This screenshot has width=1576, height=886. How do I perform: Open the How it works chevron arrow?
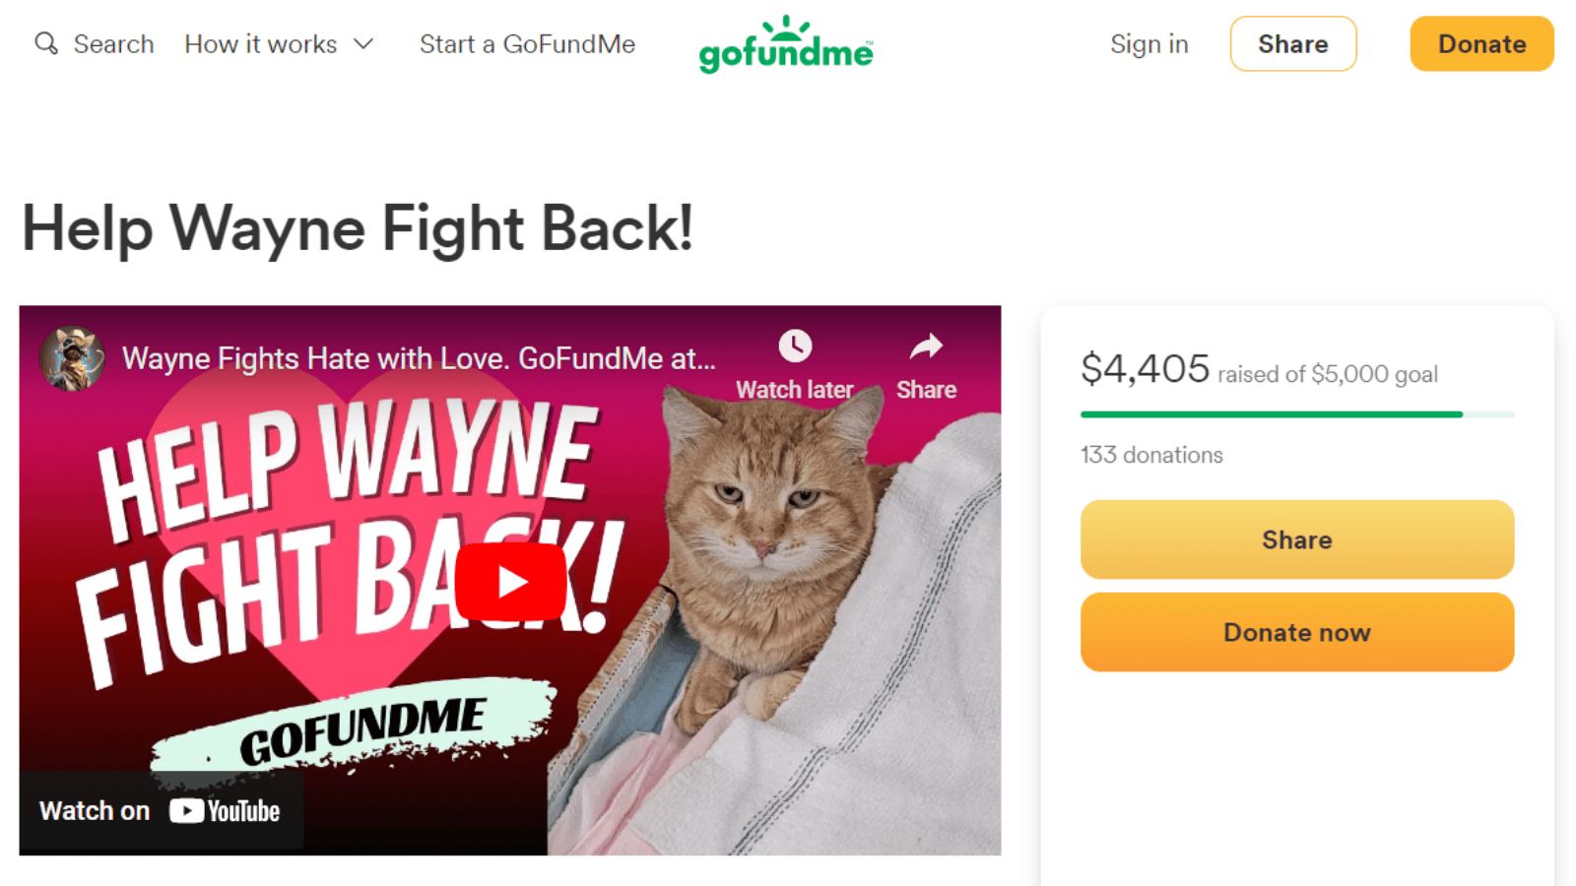[362, 44]
